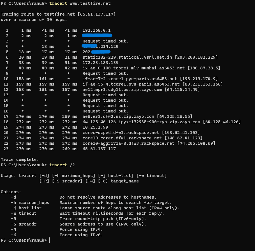Click '[-h maximum_hops]' in the usage line
This screenshot has width=255, height=251.
tap(74, 176)
